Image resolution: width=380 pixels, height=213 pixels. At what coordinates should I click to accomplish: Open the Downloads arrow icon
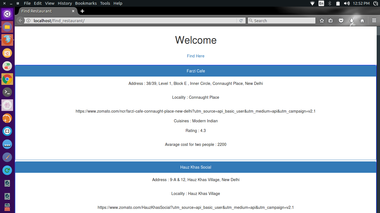pyautogui.click(x=352, y=21)
